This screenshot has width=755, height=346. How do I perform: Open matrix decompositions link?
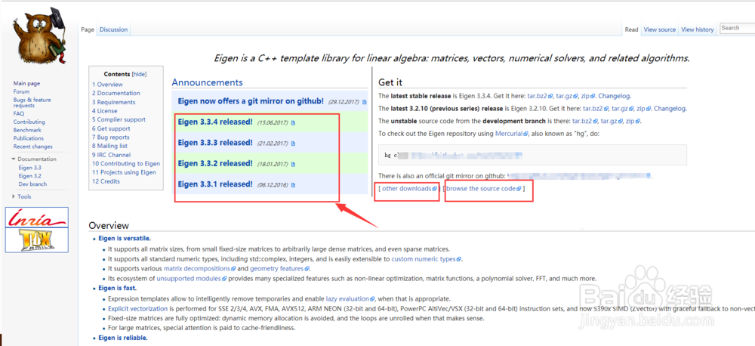click(199, 268)
